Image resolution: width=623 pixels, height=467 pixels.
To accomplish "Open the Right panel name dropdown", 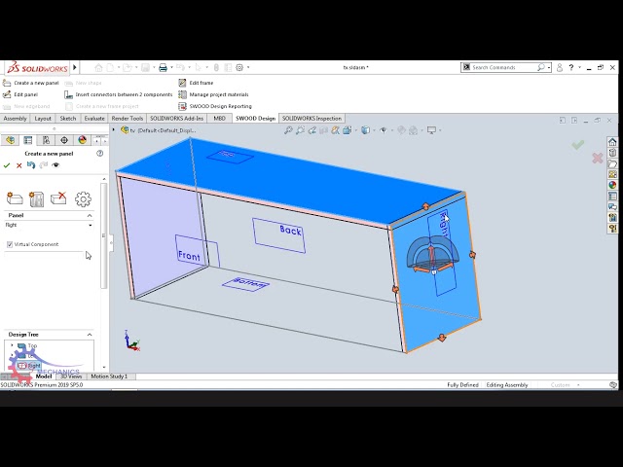I will tap(91, 225).
